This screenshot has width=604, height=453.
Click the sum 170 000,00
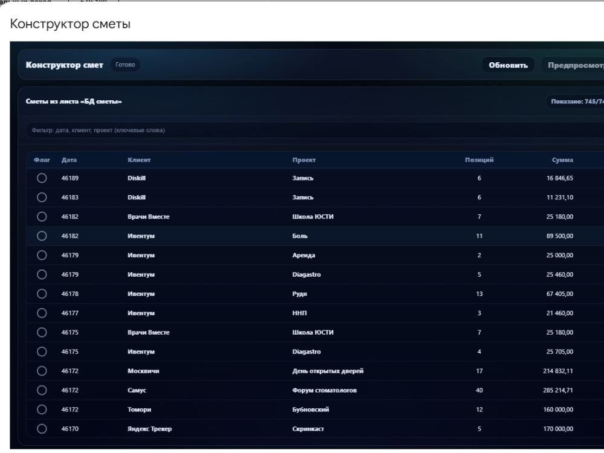coord(558,429)
